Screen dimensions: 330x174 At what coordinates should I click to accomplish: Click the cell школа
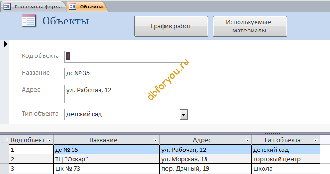286,168
